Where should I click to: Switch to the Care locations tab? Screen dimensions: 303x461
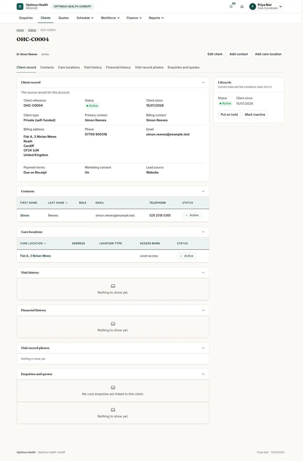(x=69, y=67)
